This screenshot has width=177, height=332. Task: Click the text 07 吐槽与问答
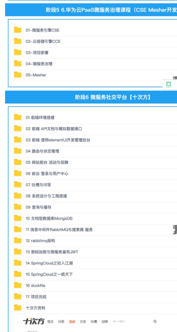(x=38, y=185)
